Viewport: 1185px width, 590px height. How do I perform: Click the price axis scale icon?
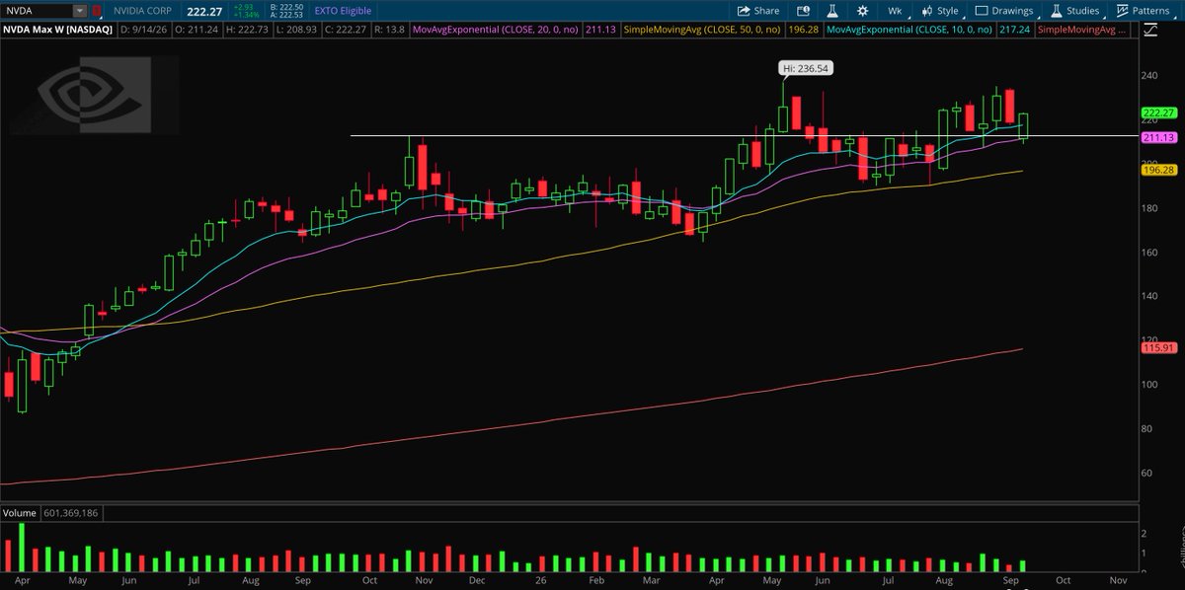(x=1149, y=31)
